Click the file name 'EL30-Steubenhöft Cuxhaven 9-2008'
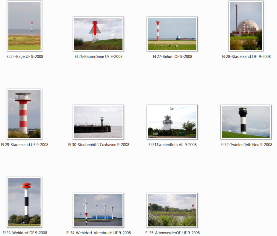Screen dimensions: 277x236 99,145
